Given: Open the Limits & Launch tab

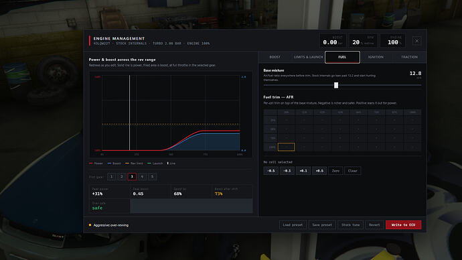Looking at the screenshot, I should point(308,57).
